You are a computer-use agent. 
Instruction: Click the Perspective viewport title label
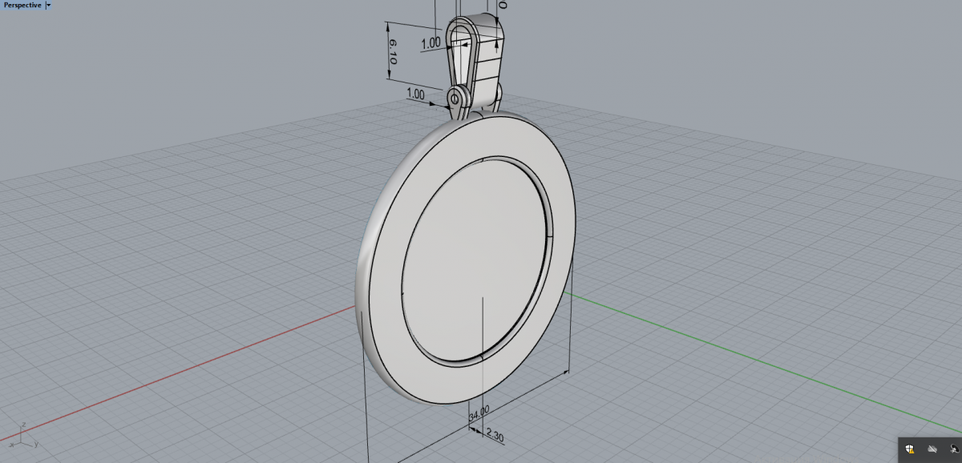click(22, 5)
